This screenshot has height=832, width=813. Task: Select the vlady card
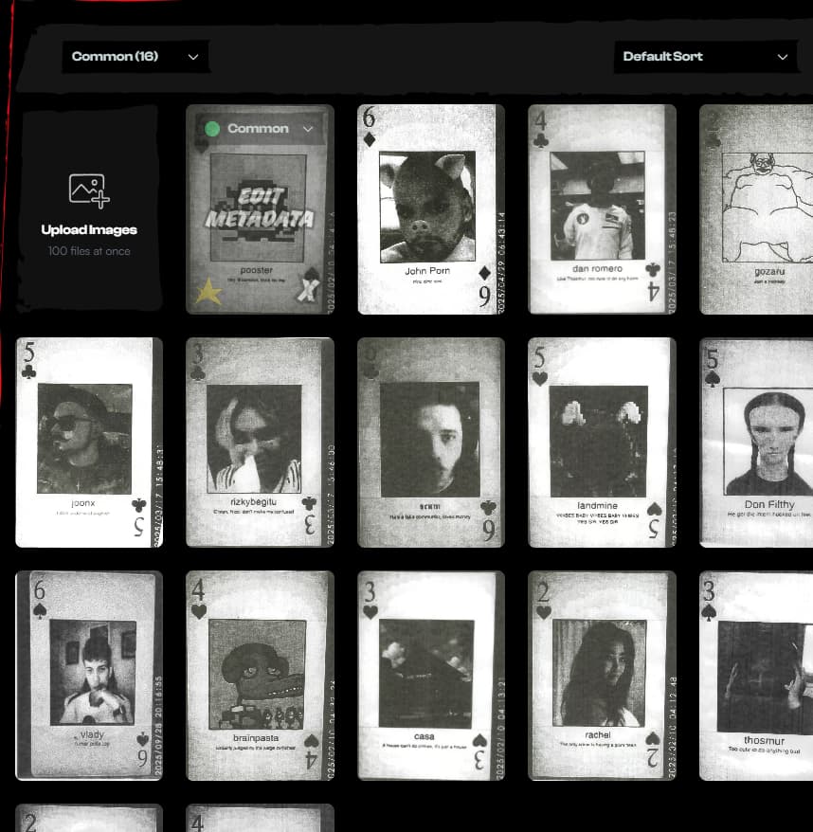88,674
